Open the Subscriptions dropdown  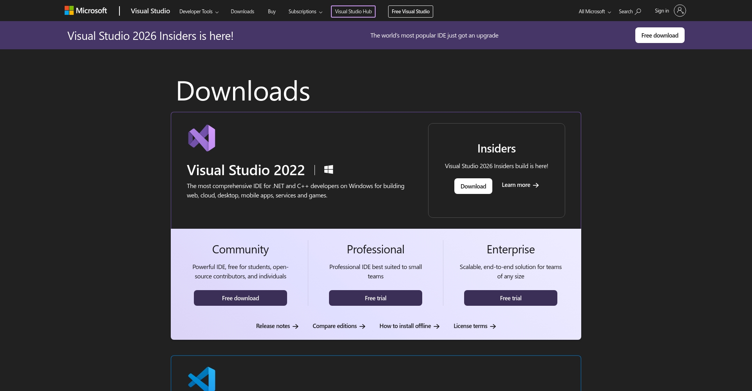point(305,11)
